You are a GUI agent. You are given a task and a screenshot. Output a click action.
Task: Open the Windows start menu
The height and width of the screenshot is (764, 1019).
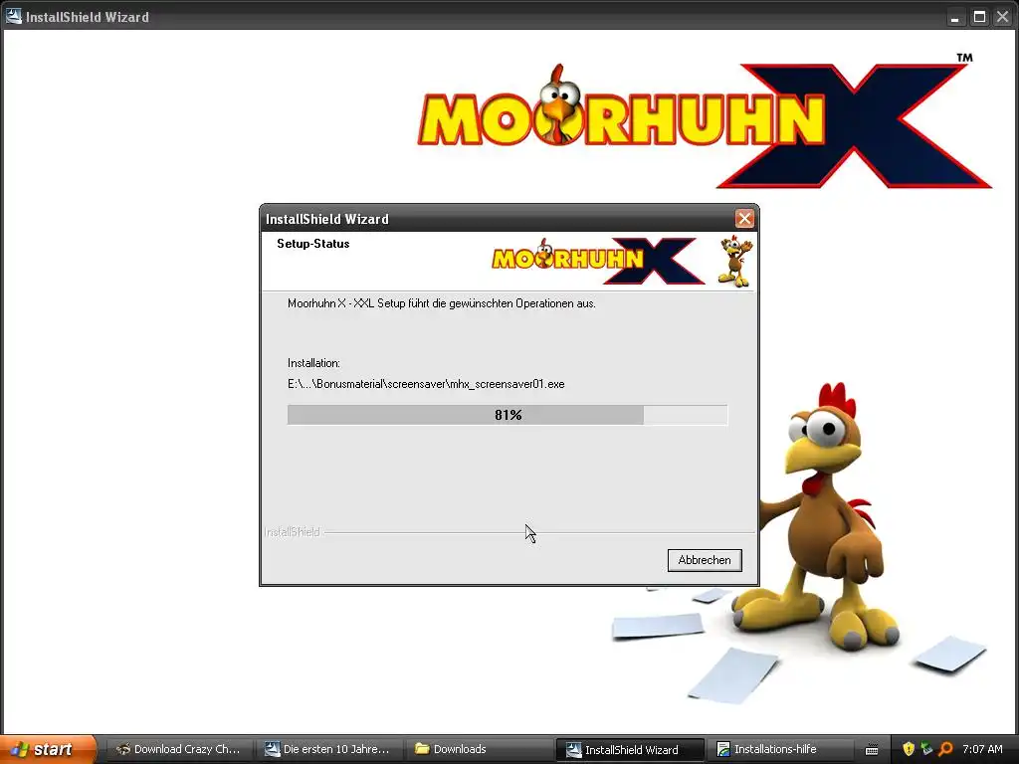[x=48, y=749]
